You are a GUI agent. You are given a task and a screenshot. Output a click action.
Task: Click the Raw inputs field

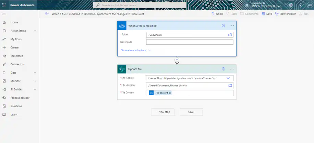(x=190, y=42)
